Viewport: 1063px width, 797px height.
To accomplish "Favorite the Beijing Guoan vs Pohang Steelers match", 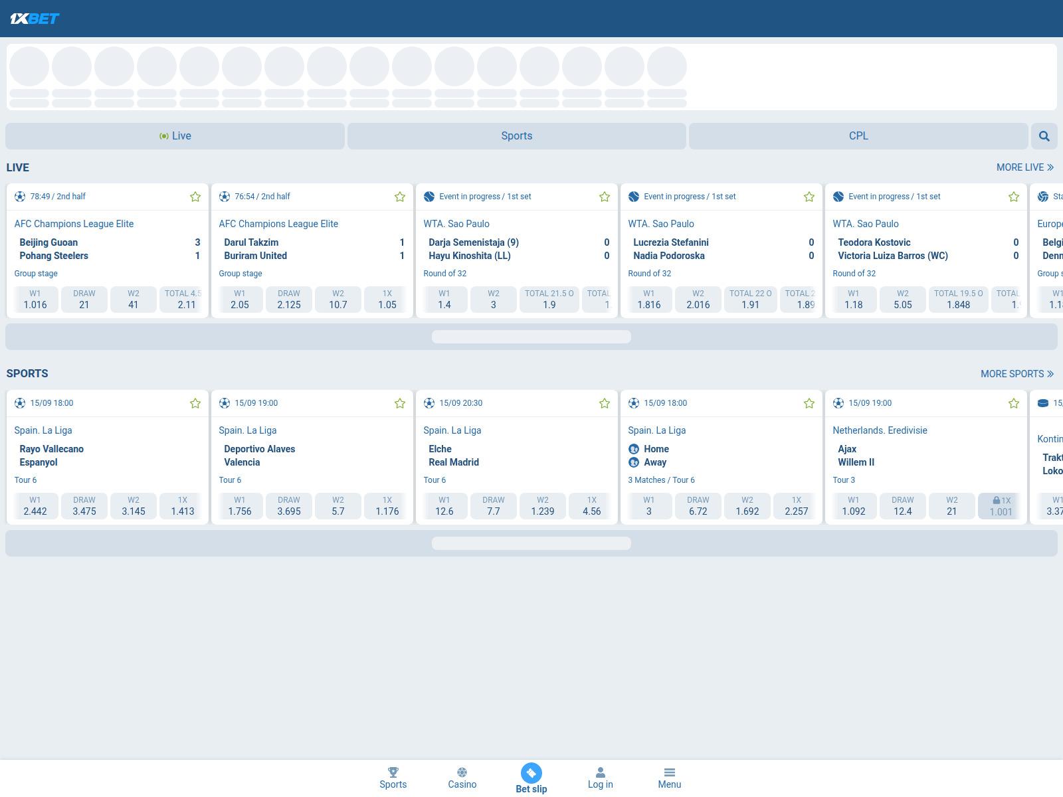I will (195, 197).
